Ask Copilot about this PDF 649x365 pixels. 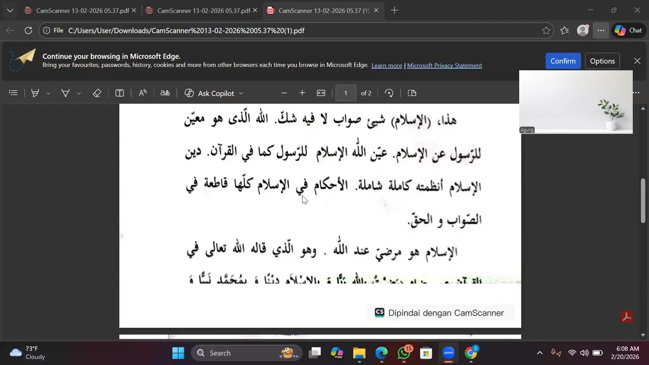tap(209, 93)
